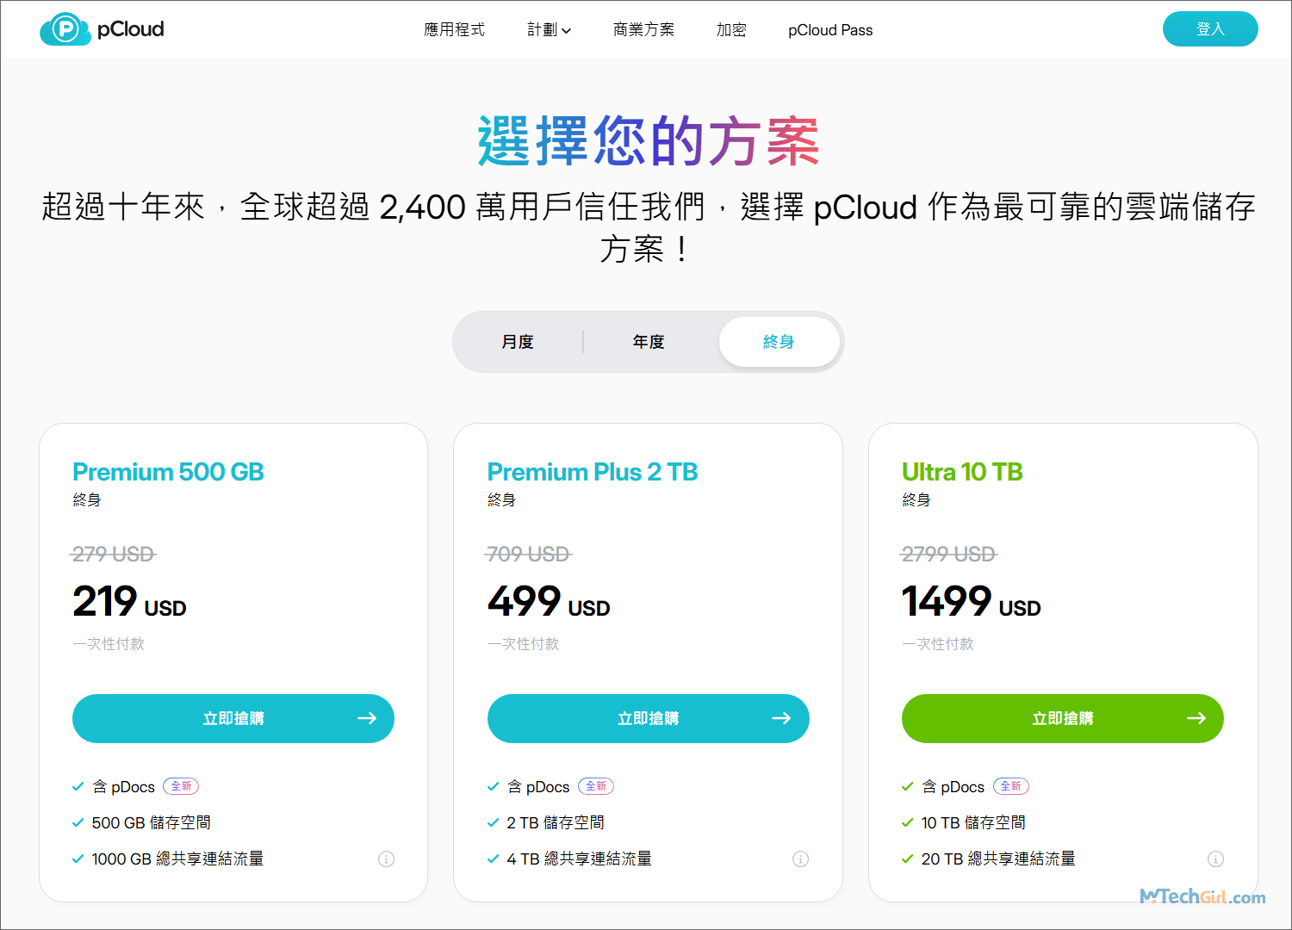Click the struck-through 279 USD price
The height and width of the screenshot is (930, 1292).
pyautogui.click(x=113, y=554)
